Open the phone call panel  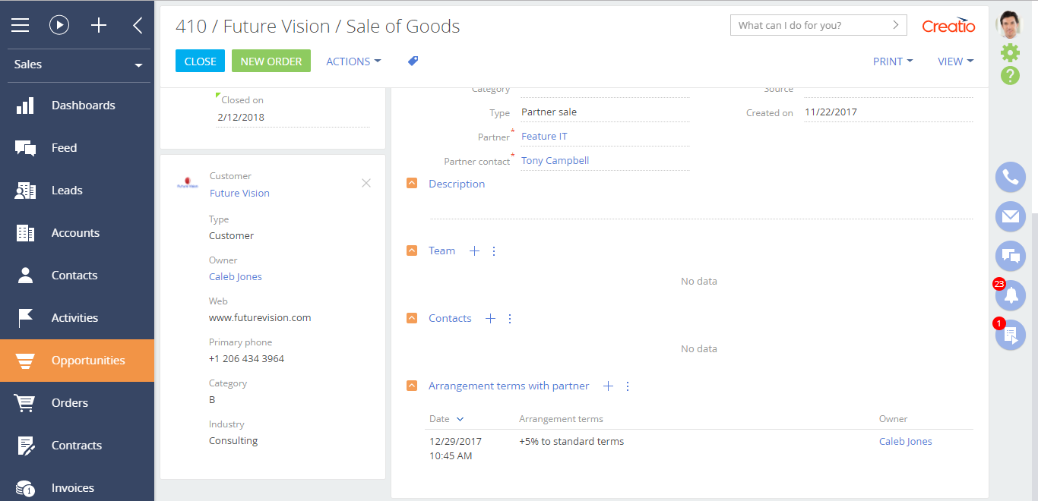[1011, 178]
